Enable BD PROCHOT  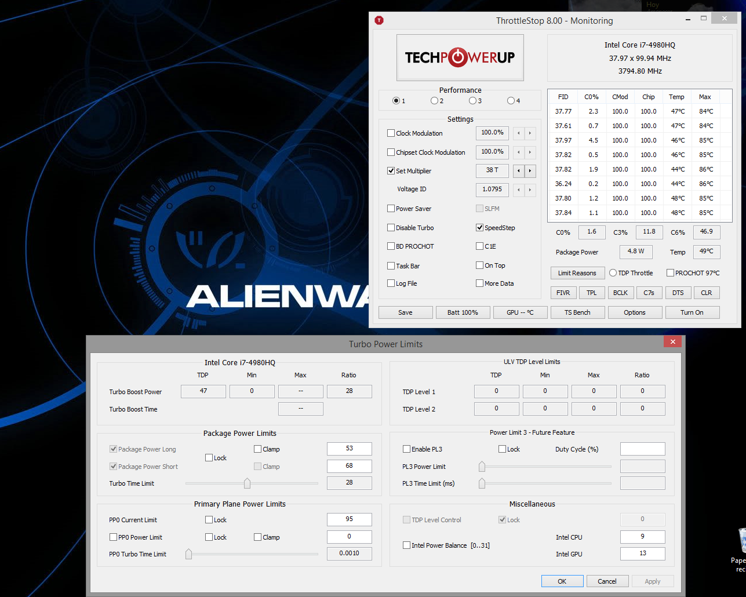[391, 246]
